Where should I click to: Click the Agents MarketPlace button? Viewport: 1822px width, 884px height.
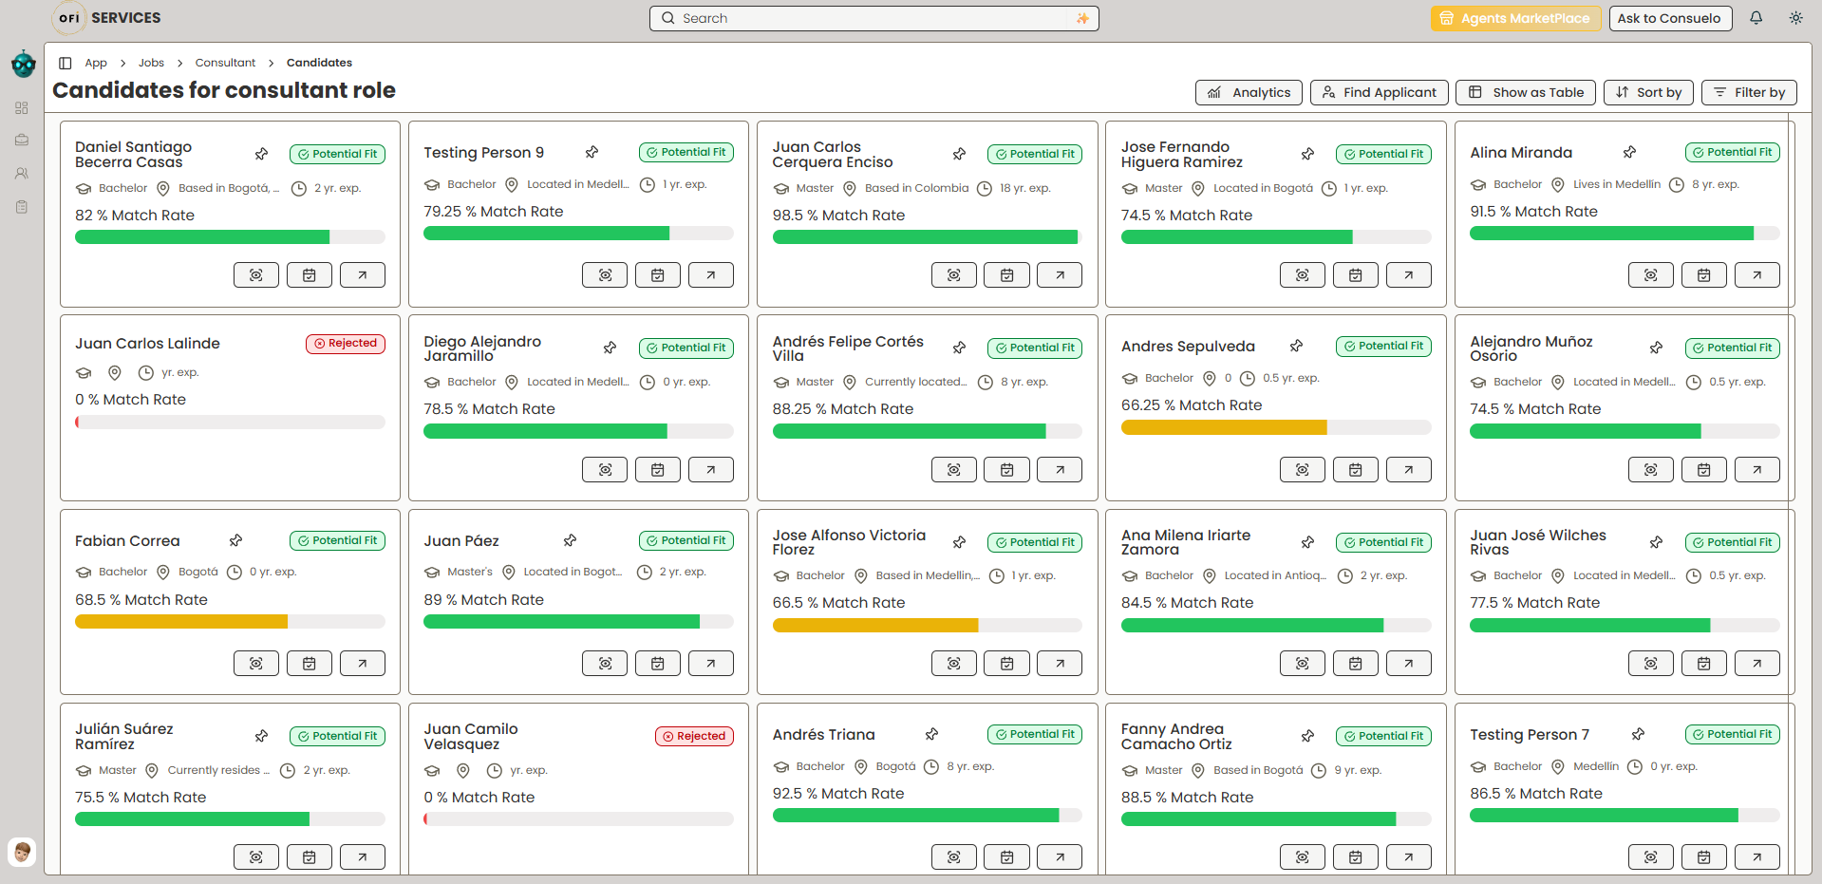(1515, 18)
